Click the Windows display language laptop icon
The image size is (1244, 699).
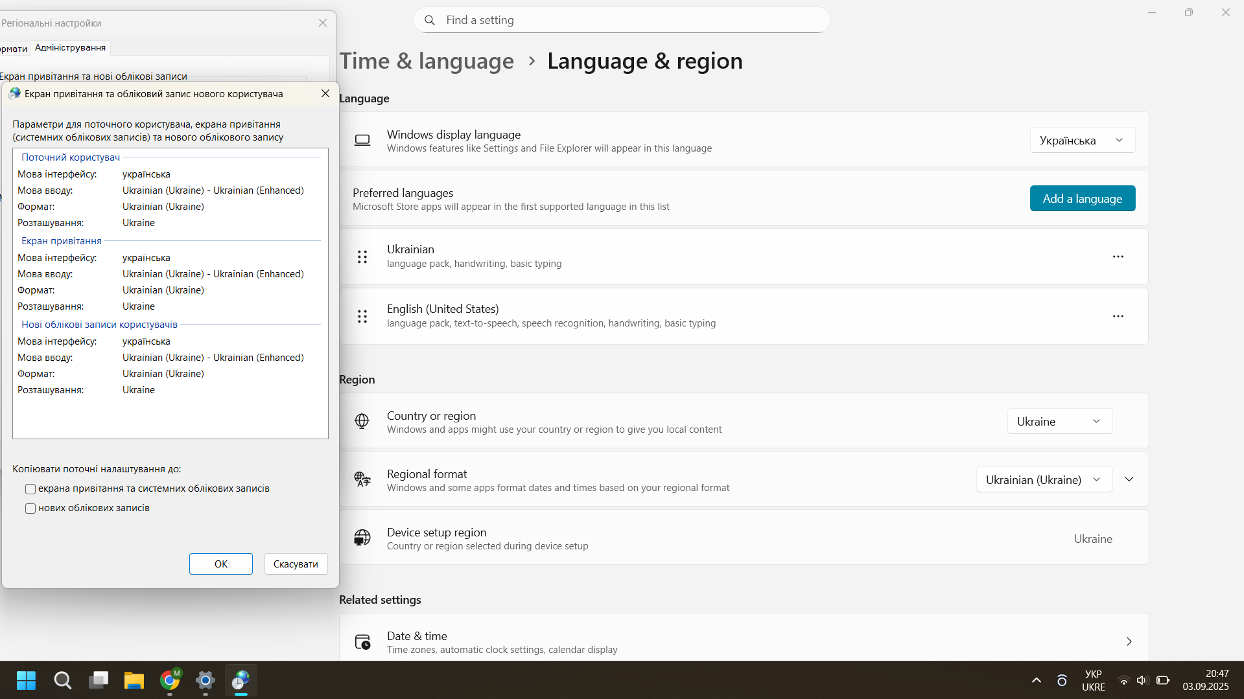362,141
